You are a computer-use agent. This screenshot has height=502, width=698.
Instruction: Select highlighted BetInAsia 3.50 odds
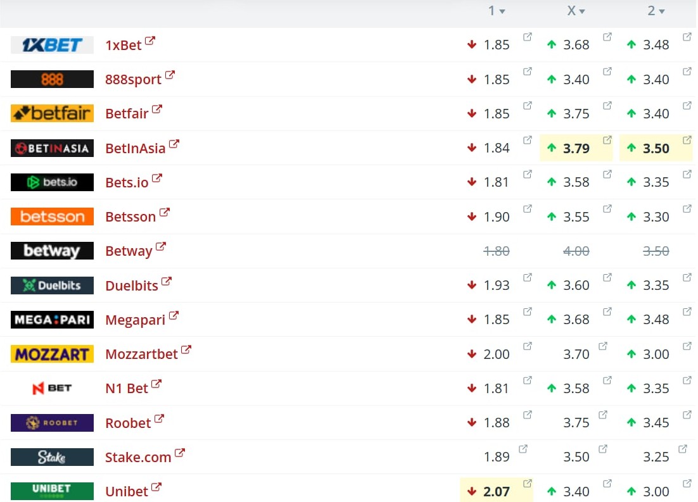pos(656,148)
